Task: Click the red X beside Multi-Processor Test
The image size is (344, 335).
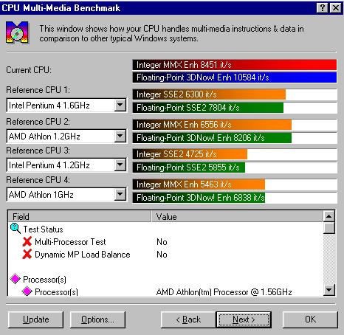Action: (x=27, y=241)
